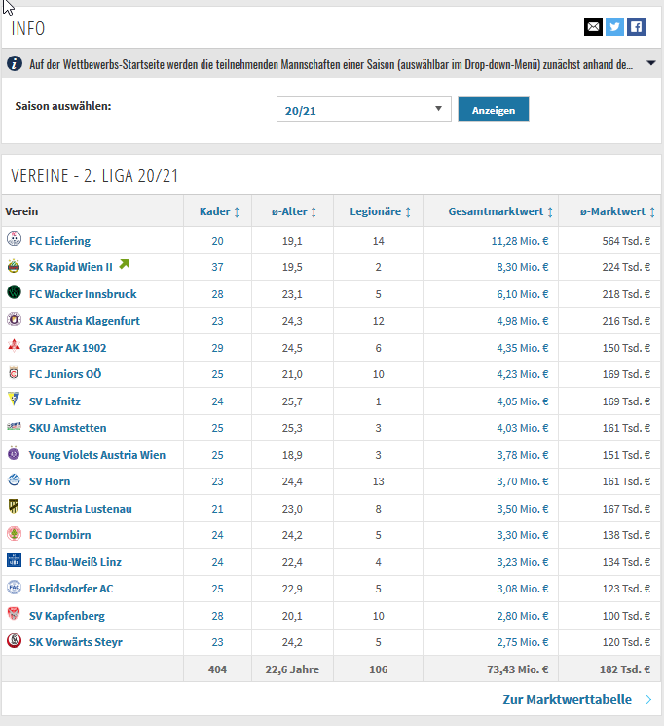Share page on Twitter

coord(614,27)
